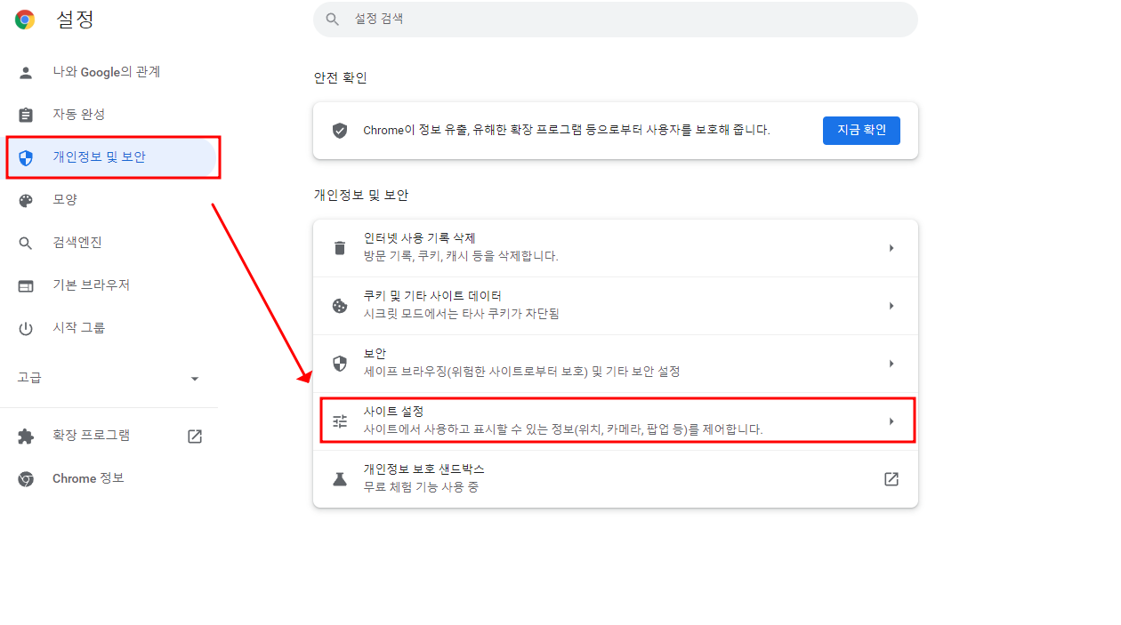Viewport: 1121px width, 625px height.
Task: Click the 자동 완성 sidebar icon
Action: point(25,114)
